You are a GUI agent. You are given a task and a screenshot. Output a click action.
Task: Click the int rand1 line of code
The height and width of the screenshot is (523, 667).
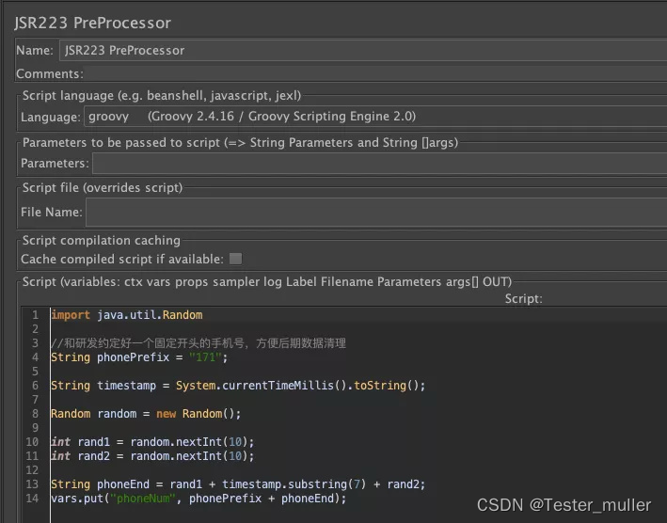point(152,442)
